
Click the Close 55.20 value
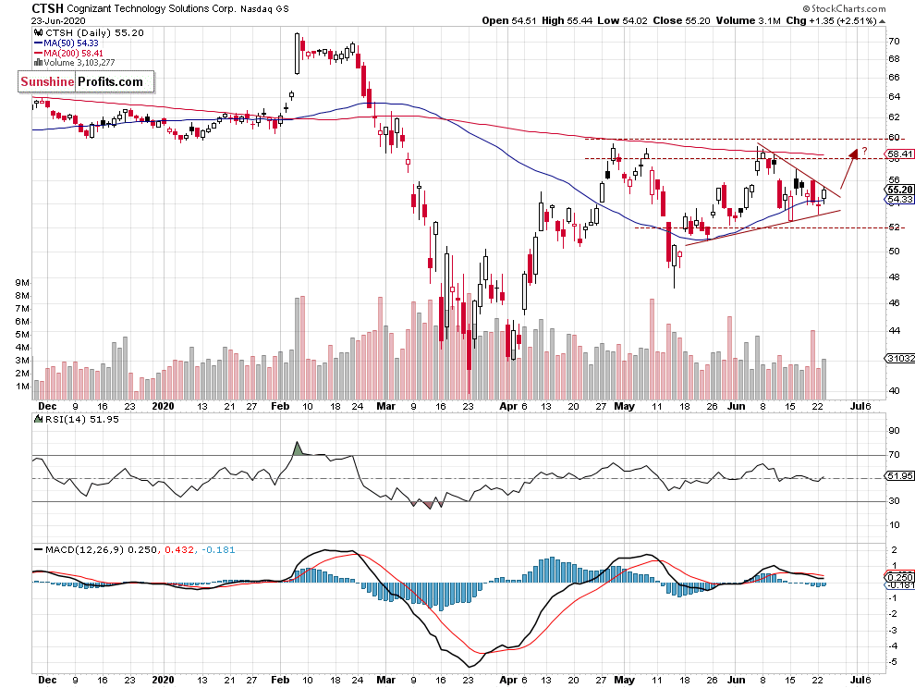(x=681, y=20)
